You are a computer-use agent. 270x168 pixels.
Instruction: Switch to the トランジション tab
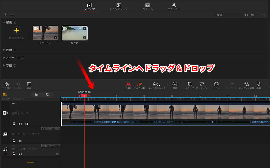pos(119,7)
